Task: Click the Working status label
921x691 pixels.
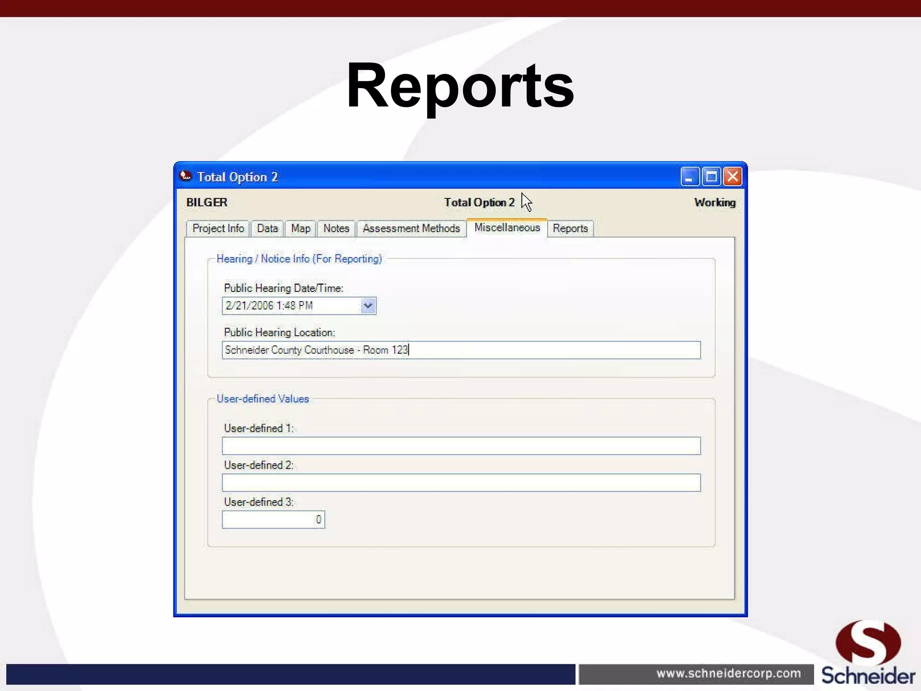Action: coord(715,202)
